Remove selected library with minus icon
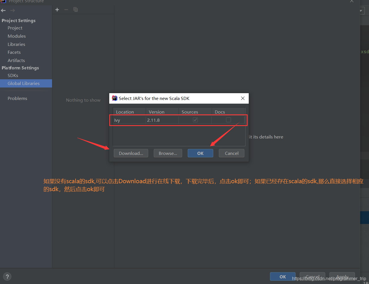 point(66,10)
